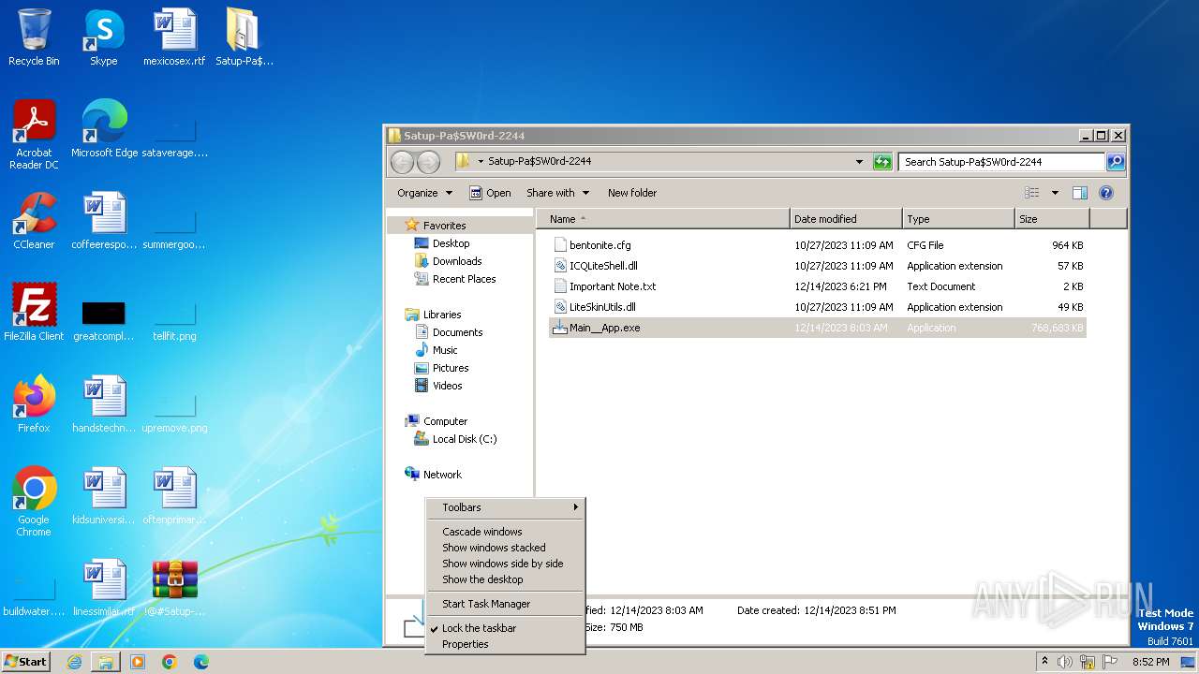The height and width of the screenshot is (674, 1199).
Task: Refresh the folder via address bar button
Action: 881,162
